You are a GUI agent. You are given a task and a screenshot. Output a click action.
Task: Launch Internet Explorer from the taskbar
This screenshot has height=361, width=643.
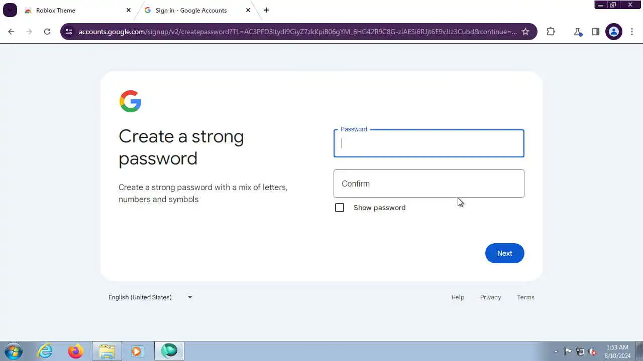45,351
